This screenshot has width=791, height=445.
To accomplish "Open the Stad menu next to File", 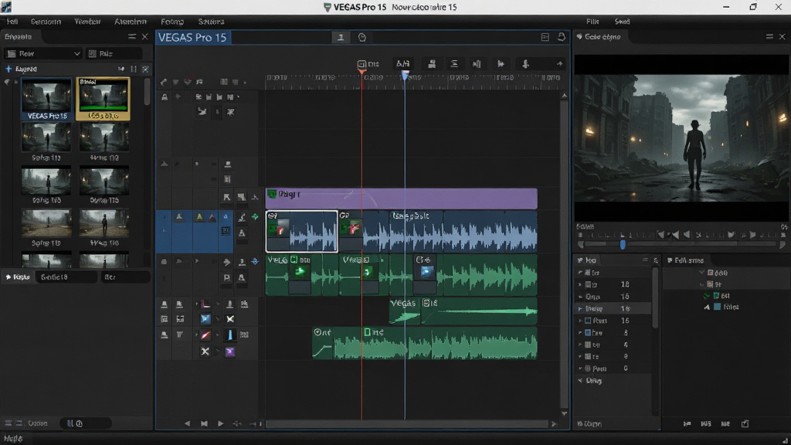I will coord(622,22).
